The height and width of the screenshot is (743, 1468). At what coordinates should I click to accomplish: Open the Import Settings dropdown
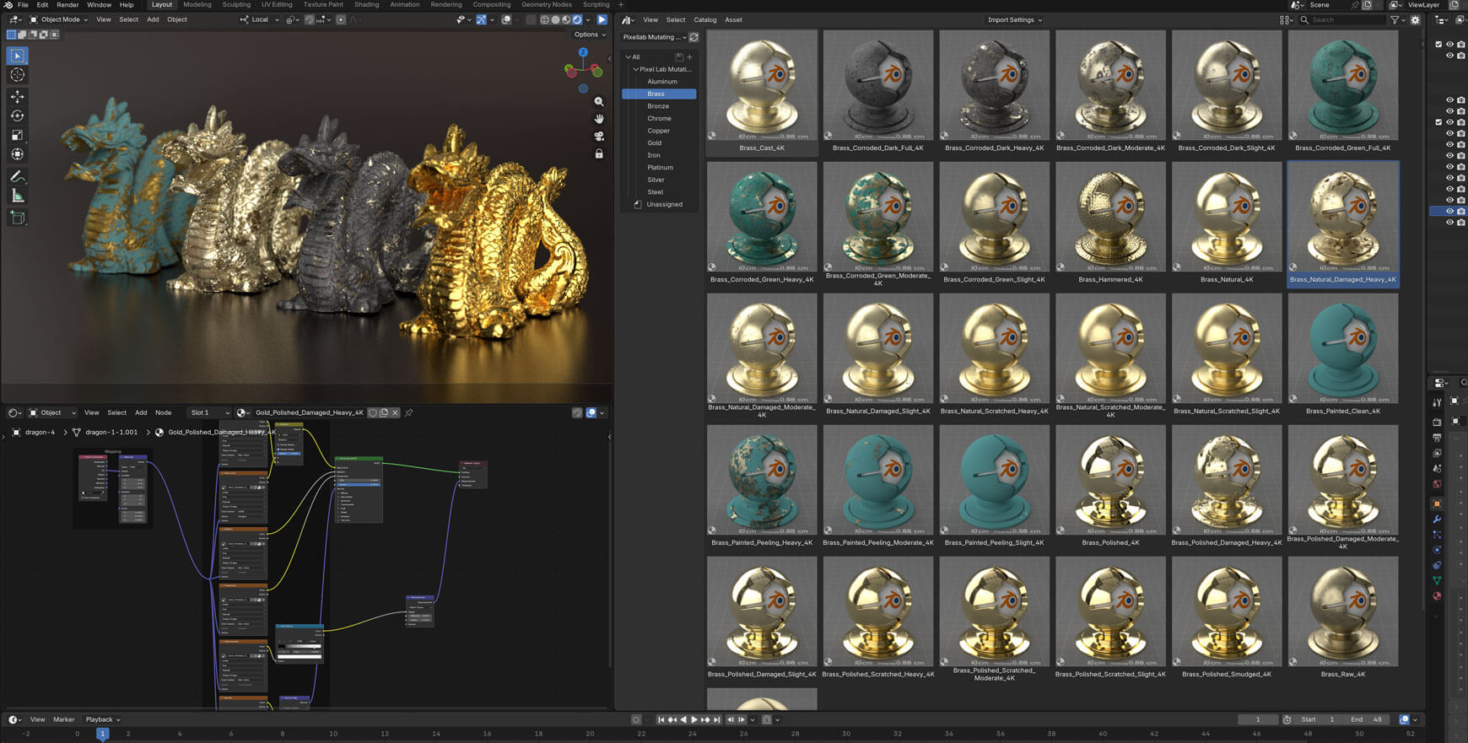point(1015,19)
